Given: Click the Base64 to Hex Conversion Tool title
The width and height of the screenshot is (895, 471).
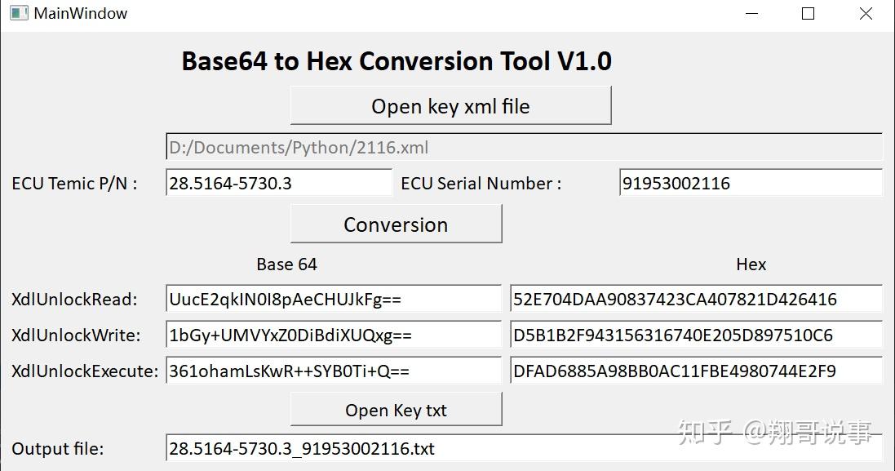Looking at the screenshot, I should pos(397,60).
